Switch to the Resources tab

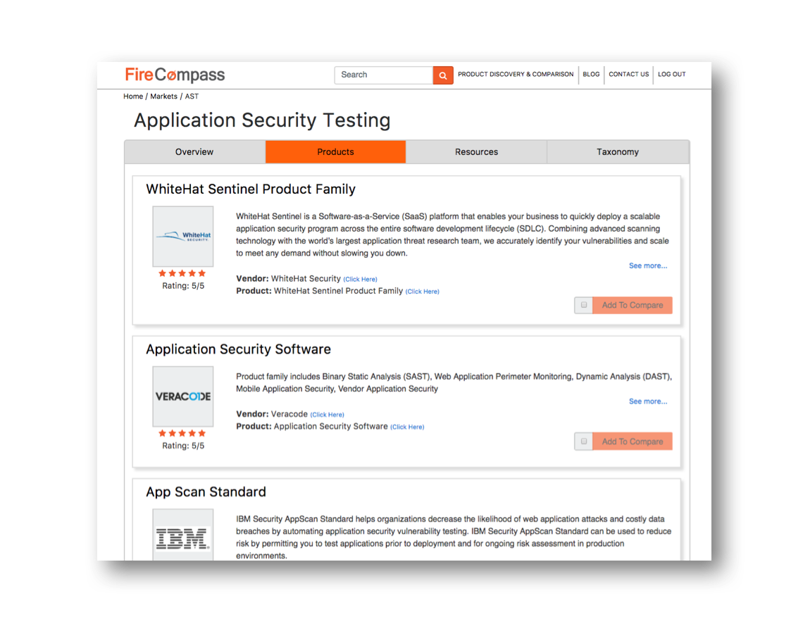click(476, 152)
